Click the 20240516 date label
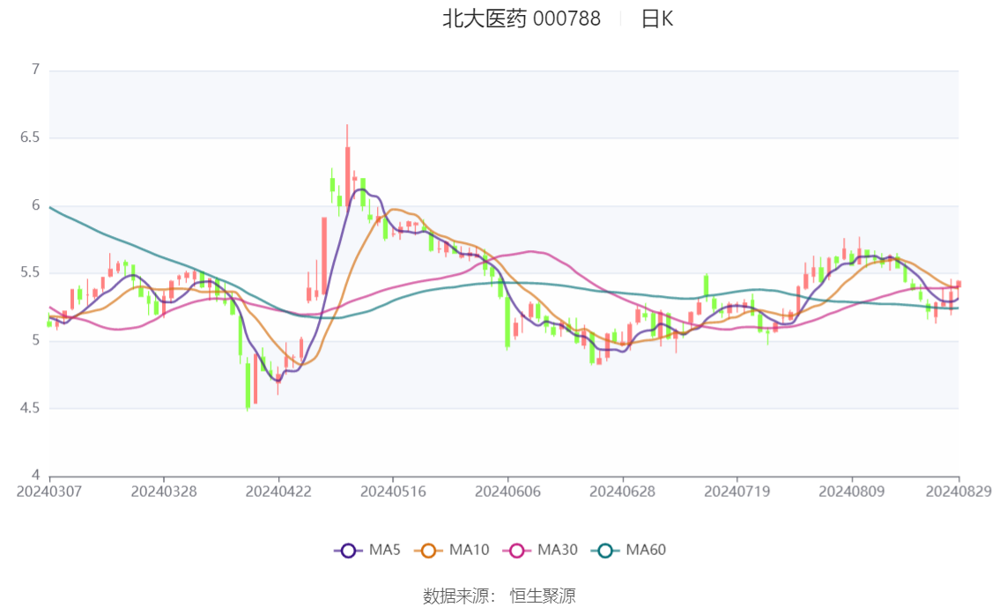Image resolution: width=999 pixels, height=607 pixels. pos(393,492)
